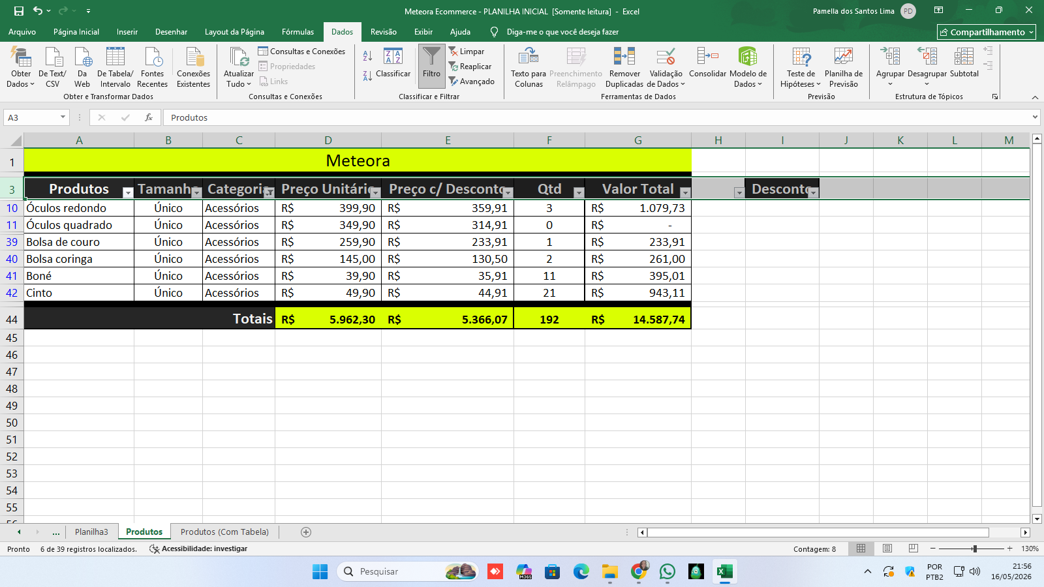1044x587 pixels.
Task: Open the Valor Total filter dropdown
Action: tap(685, 192)
